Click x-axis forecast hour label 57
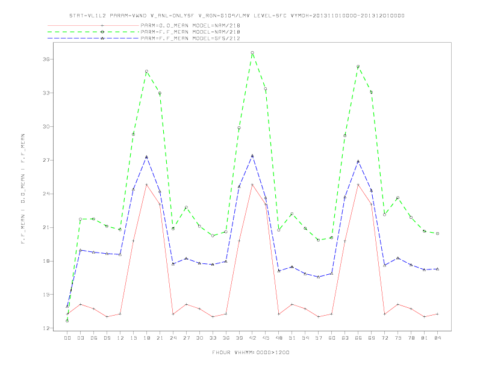Image resolution: width=477 pixels, height=368 pixels. 319,338
